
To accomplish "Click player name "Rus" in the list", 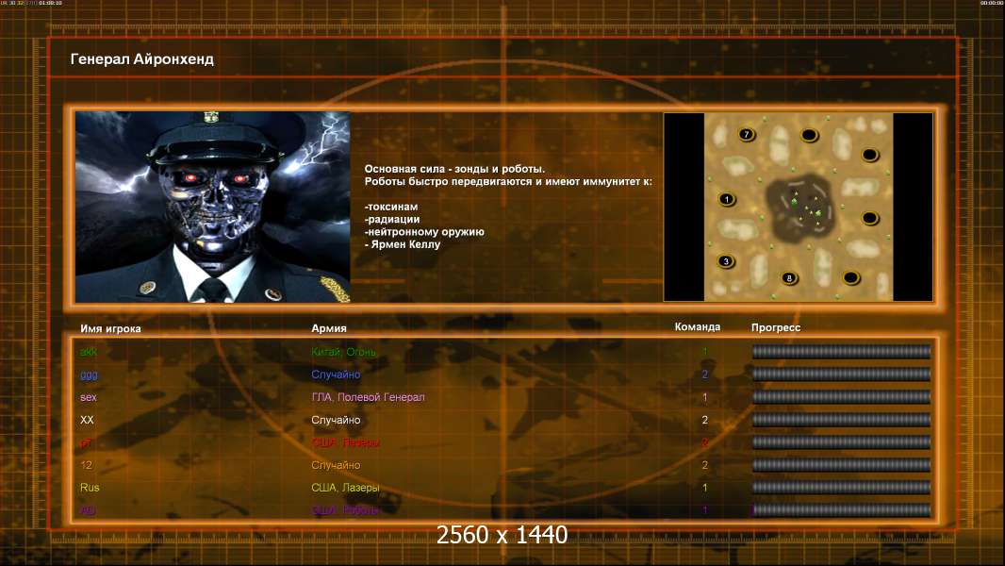I will pyautogui.click(x=90, y=488).
